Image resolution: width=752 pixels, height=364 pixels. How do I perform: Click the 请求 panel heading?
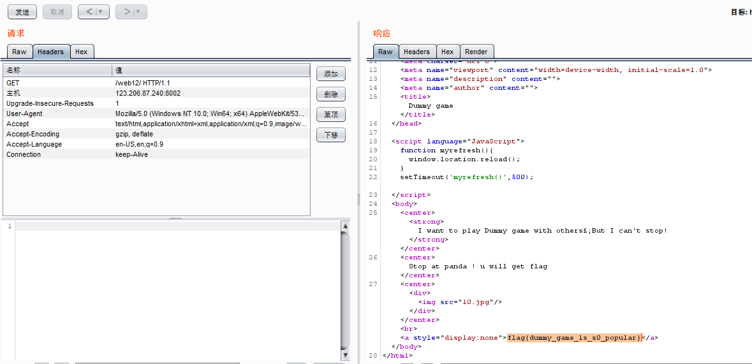tap(15, 33)
